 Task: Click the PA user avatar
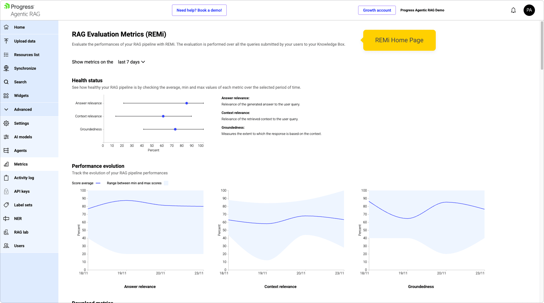(x=529, y=10)
